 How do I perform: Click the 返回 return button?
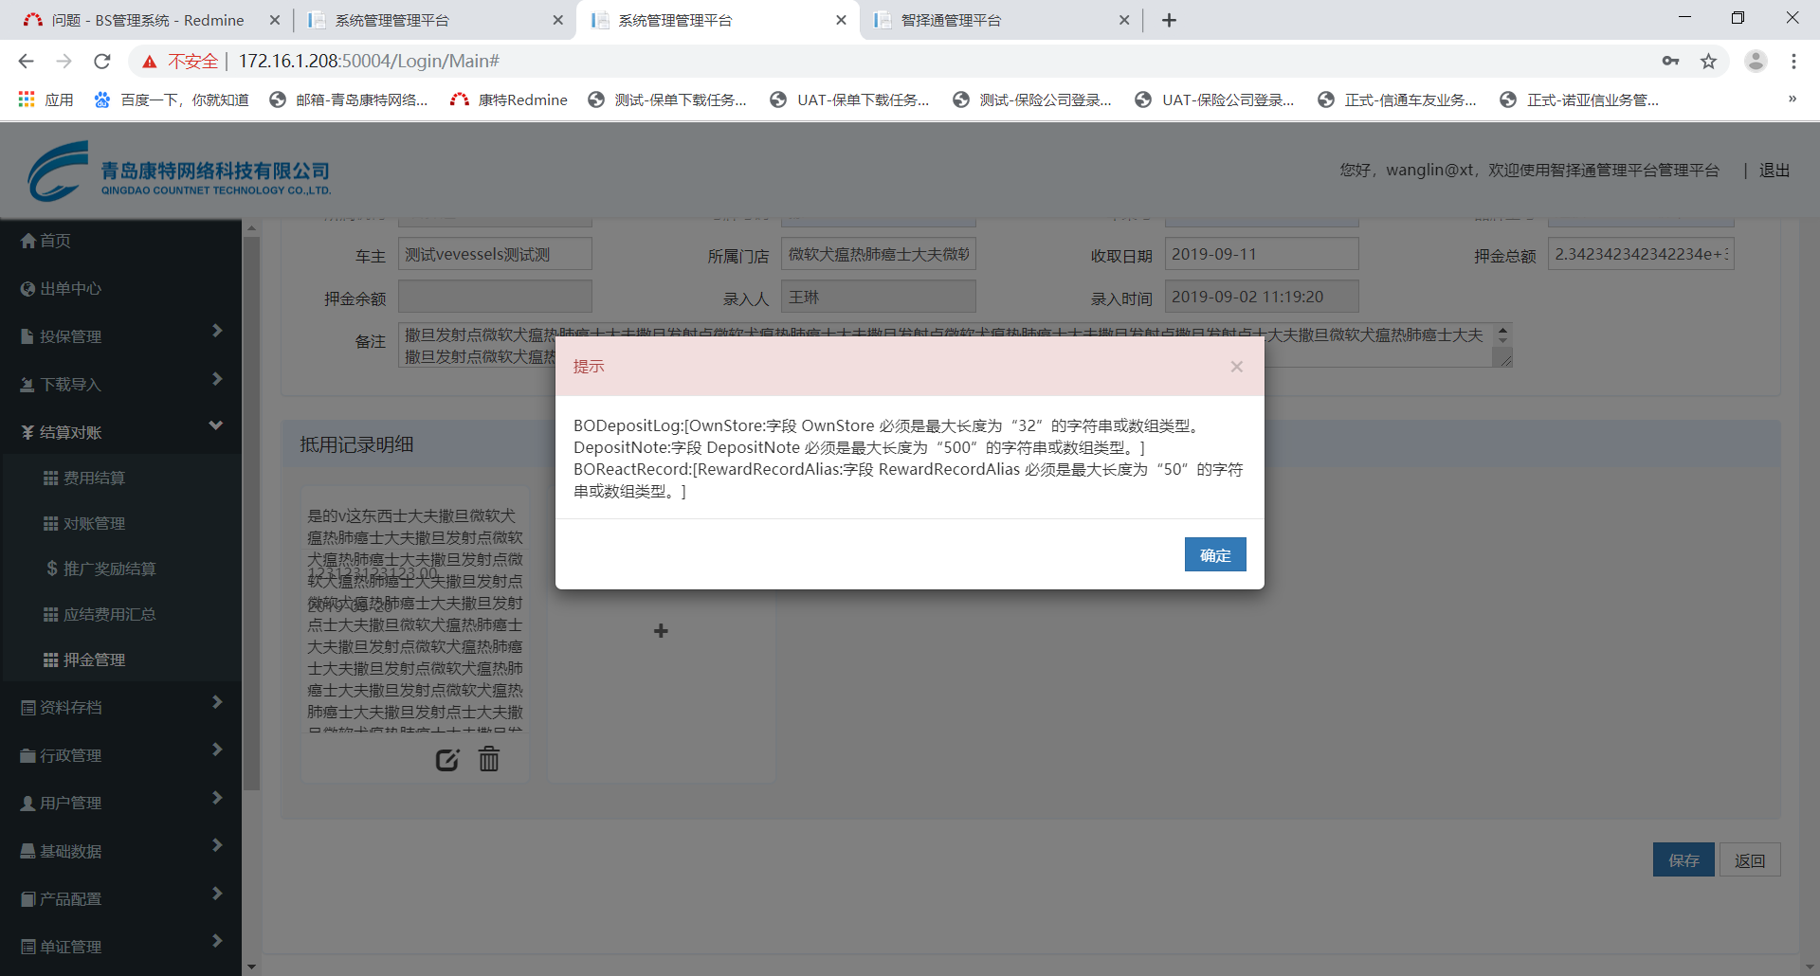pos(1750,859)
